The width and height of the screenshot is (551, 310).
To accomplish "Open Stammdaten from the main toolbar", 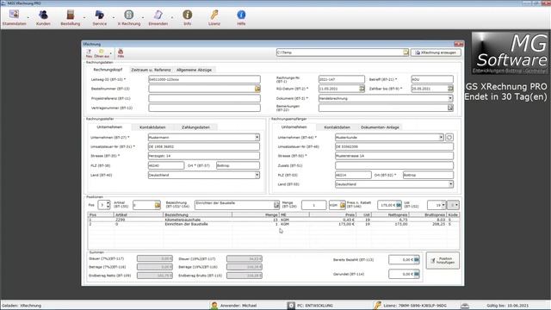I will click(x=14, y=17).
